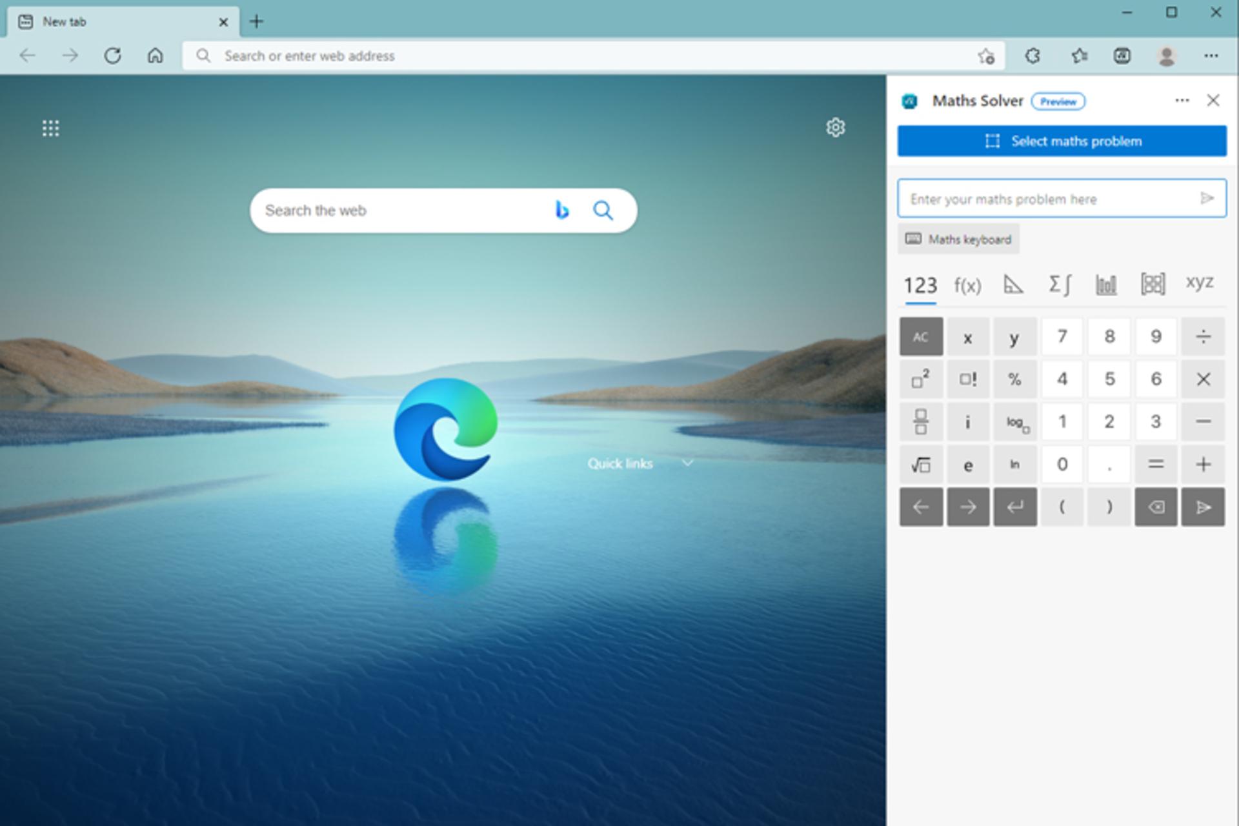
Task: Toggle the Maths keyboard button
Action: tap(958, 239)
